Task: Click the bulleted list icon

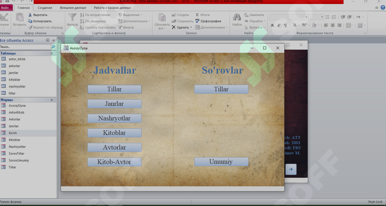Action: pyautogui.click(x=328, y=17)
